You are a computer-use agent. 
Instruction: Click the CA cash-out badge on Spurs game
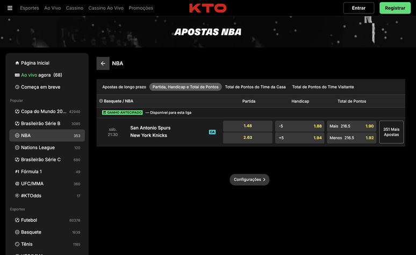pos(212,132)
